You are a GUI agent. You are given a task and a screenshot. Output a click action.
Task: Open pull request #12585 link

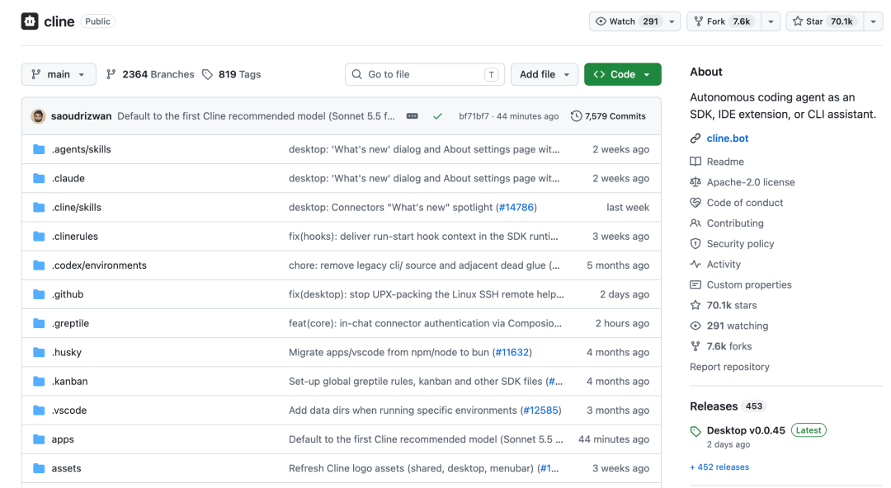tap(540, 411)
